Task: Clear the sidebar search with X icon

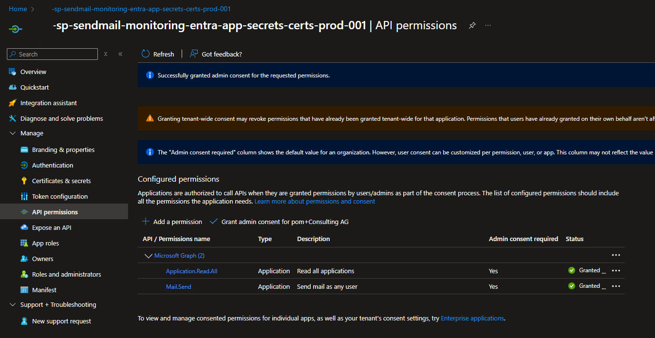Action: click(106, 54)
